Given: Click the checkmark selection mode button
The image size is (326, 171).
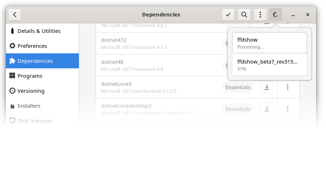Looking at the screenshot, I should (x=228, y=15).
